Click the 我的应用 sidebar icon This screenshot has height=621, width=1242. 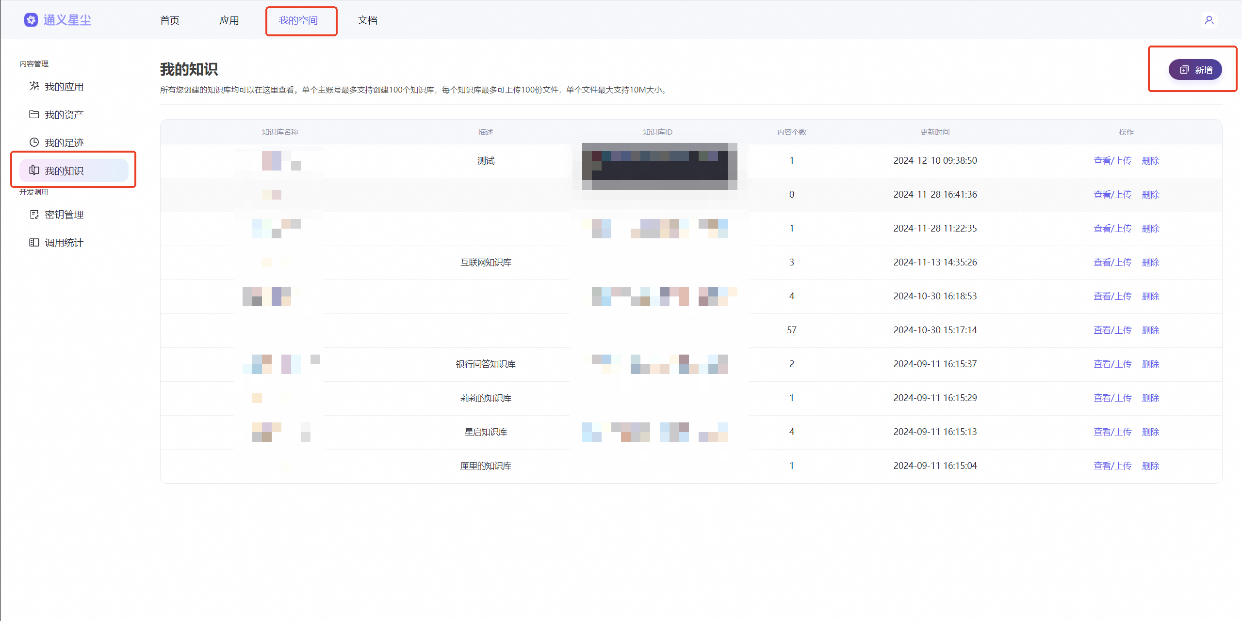34,86
